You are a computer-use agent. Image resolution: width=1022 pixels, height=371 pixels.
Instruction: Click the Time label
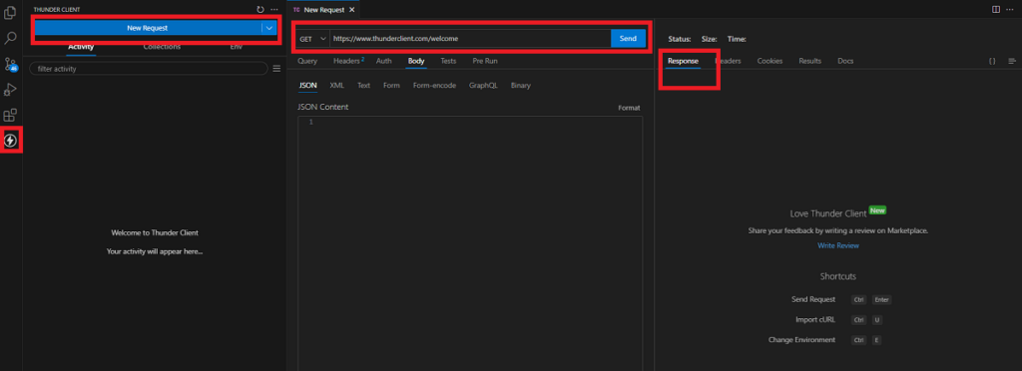(737, 39)
